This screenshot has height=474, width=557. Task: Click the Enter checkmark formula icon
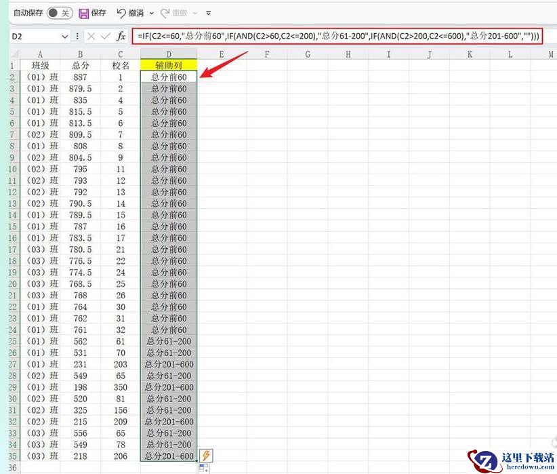coord(106,36)
